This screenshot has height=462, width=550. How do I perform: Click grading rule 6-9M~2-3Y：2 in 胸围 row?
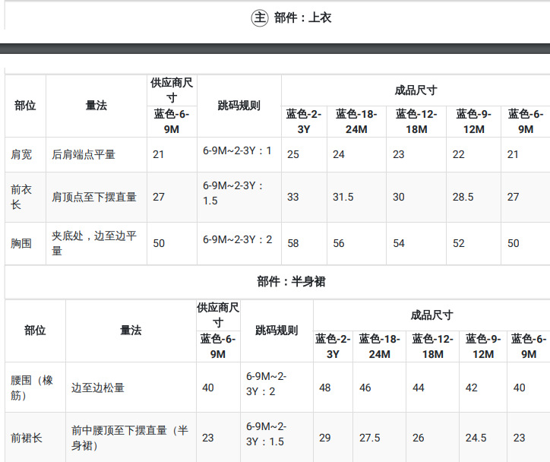point(238,239)
